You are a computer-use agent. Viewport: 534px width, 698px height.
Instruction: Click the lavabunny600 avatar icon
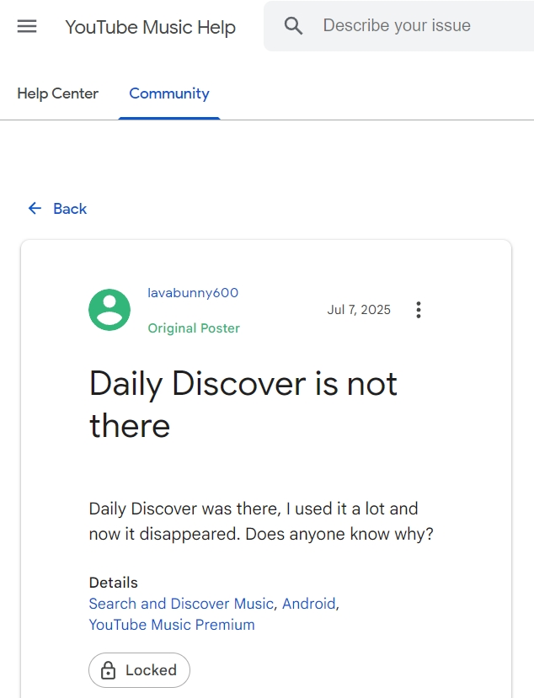pos(109,310)
